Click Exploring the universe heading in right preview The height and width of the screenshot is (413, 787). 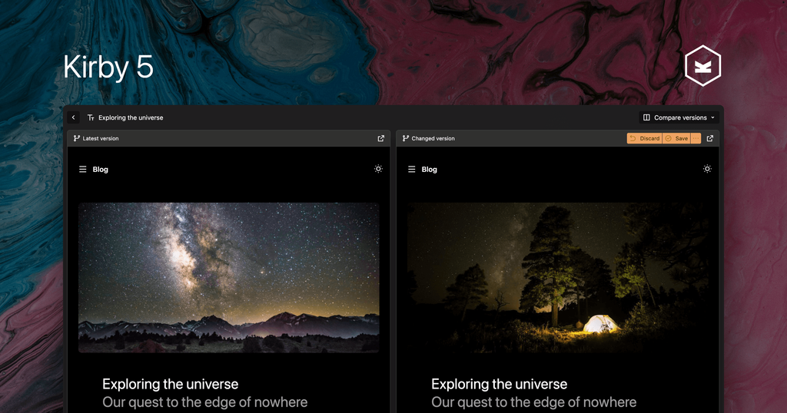[x=499, y=385]
